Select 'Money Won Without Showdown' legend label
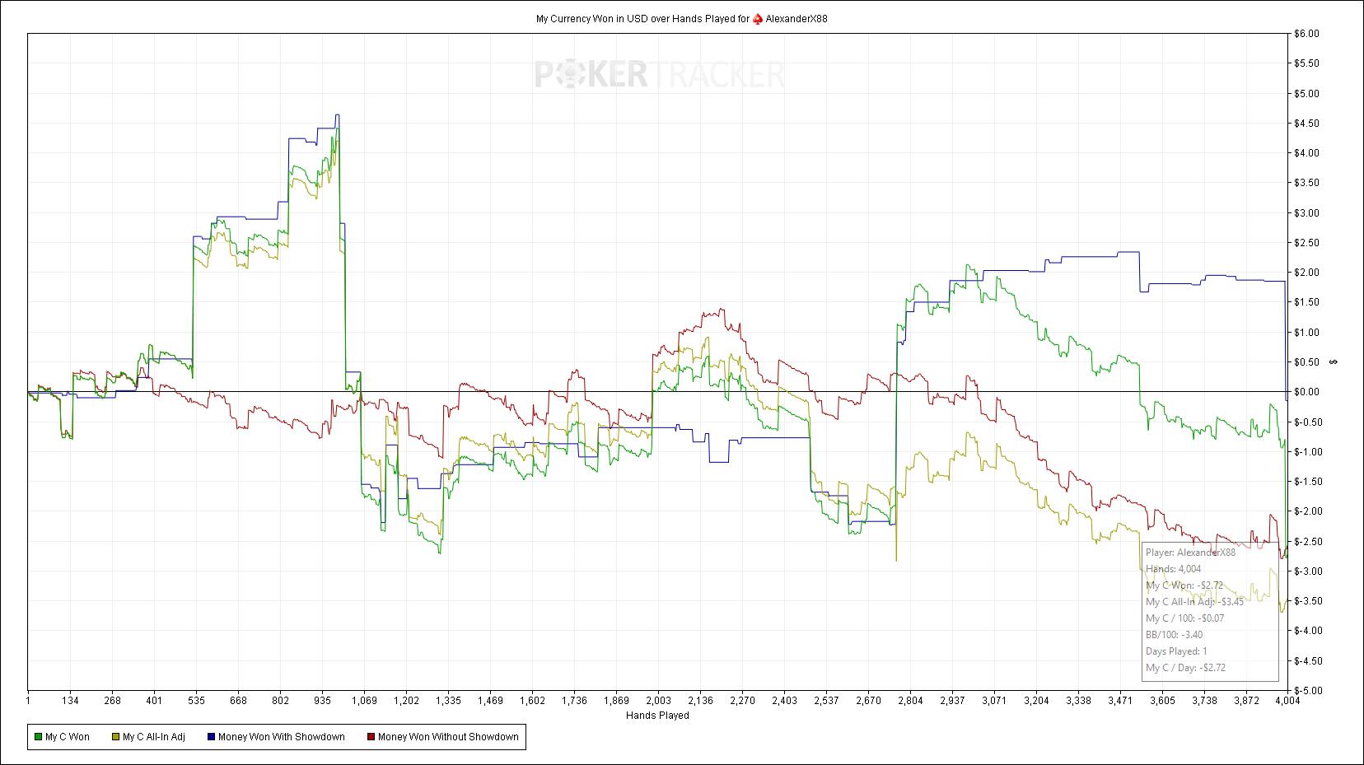 [x=448, y=737]
